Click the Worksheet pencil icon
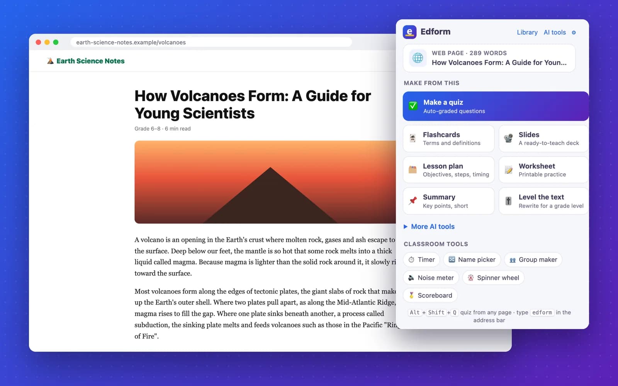618x386 pixels. (x=508, y=169)
